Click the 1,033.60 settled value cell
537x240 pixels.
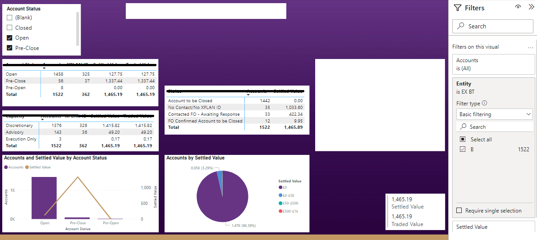294,107
